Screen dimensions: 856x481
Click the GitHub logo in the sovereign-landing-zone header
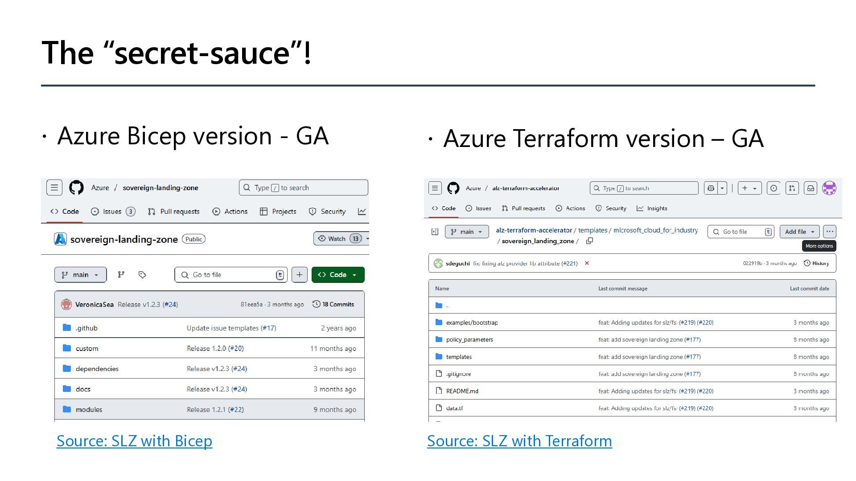tap(76, 188)
